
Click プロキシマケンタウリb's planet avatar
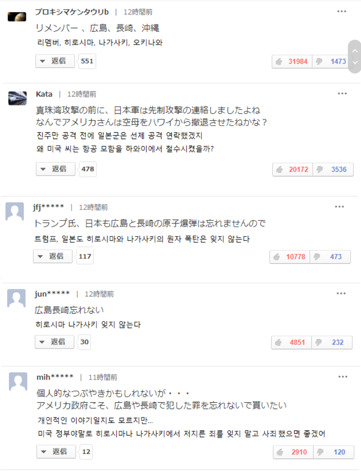pyautogui.click(x=17, y=17)
